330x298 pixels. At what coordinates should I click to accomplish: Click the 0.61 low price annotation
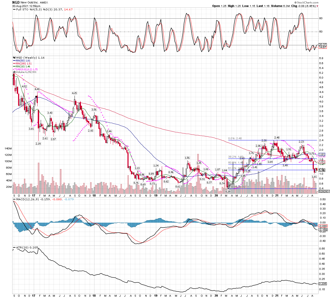(178, 187)
